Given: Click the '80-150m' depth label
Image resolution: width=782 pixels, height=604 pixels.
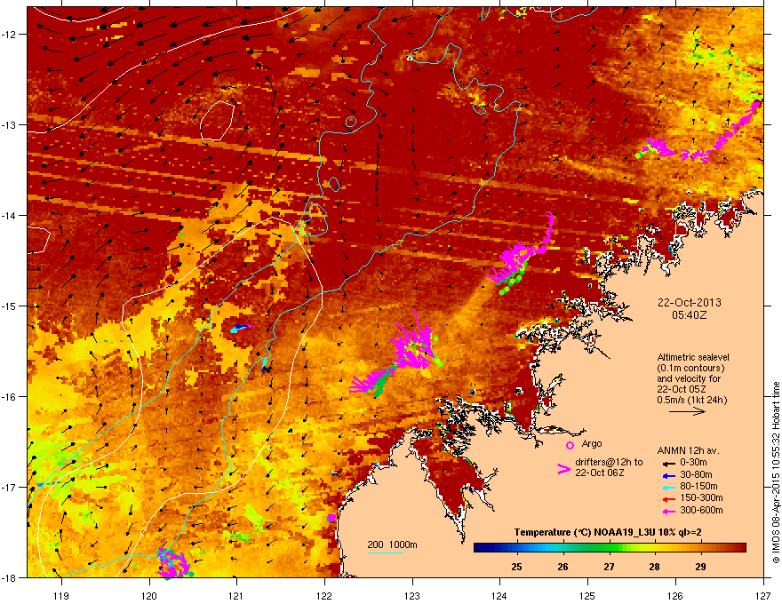Looking at the screenshot, I should [698, 487].
